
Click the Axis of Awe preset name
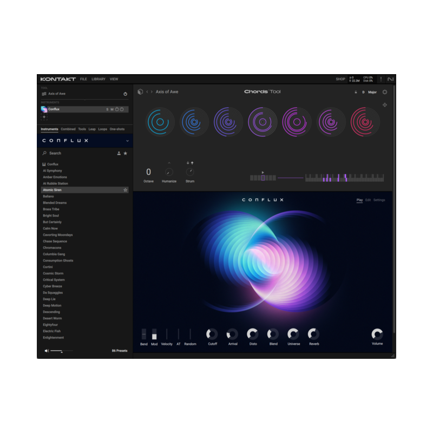pyautogui.click(x=167, y=91)
